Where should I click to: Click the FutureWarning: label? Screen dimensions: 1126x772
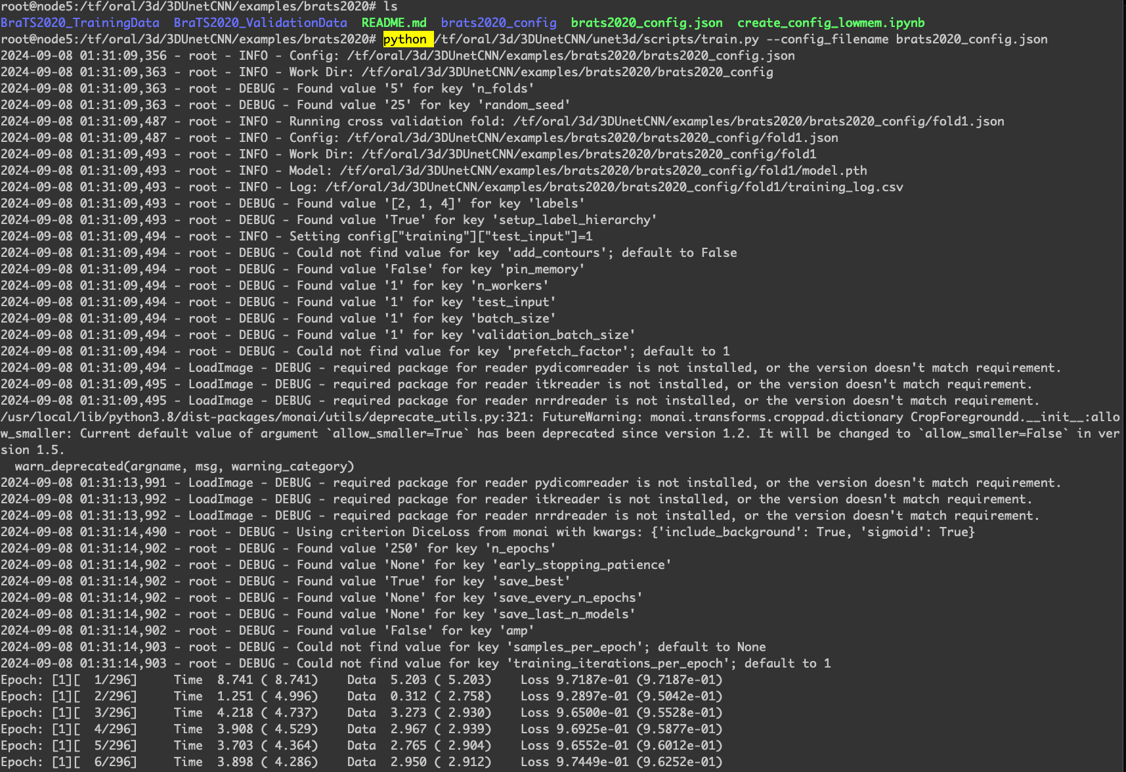(x=592, y=417)
